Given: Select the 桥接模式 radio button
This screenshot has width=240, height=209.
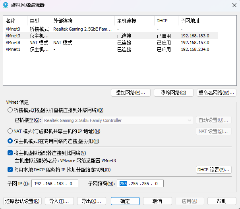Looking at the screenshot, I should pos(10,110).
